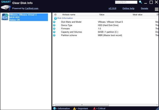This screenshot has height=110, width=159.
Task: Click the Disk Information group icon
Action: [55, 18]
